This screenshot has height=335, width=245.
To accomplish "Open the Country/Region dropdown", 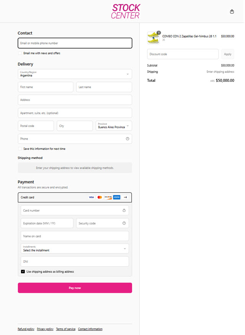I will (x=75, y=74).
